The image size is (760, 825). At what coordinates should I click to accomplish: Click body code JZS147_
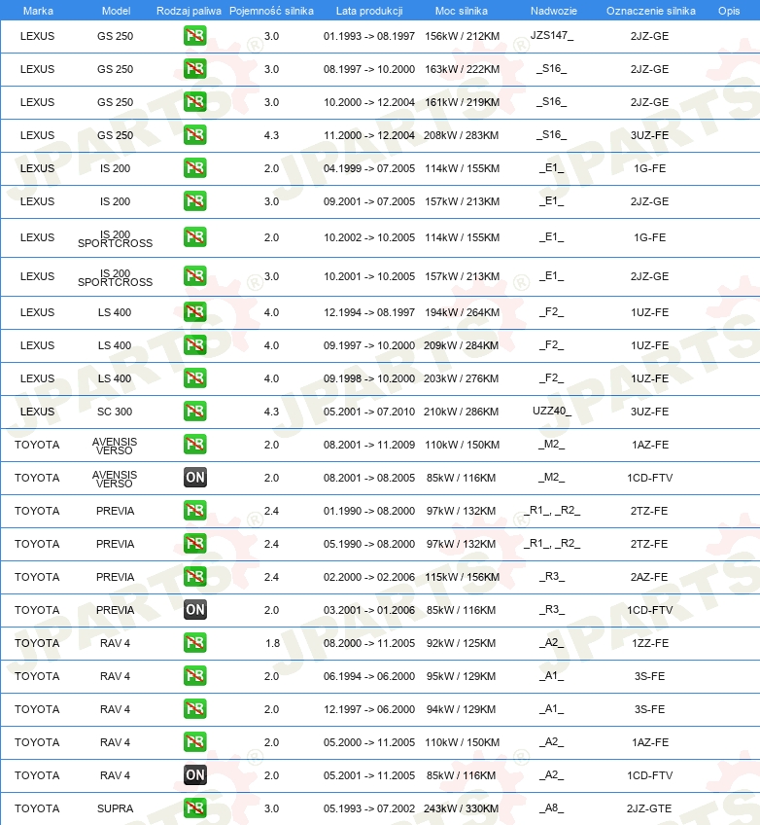point(552,35)
